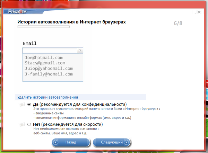Click the pointing hand icon beside Да
The height and width of the screenshot is (153, 208).
pos(22,104)
